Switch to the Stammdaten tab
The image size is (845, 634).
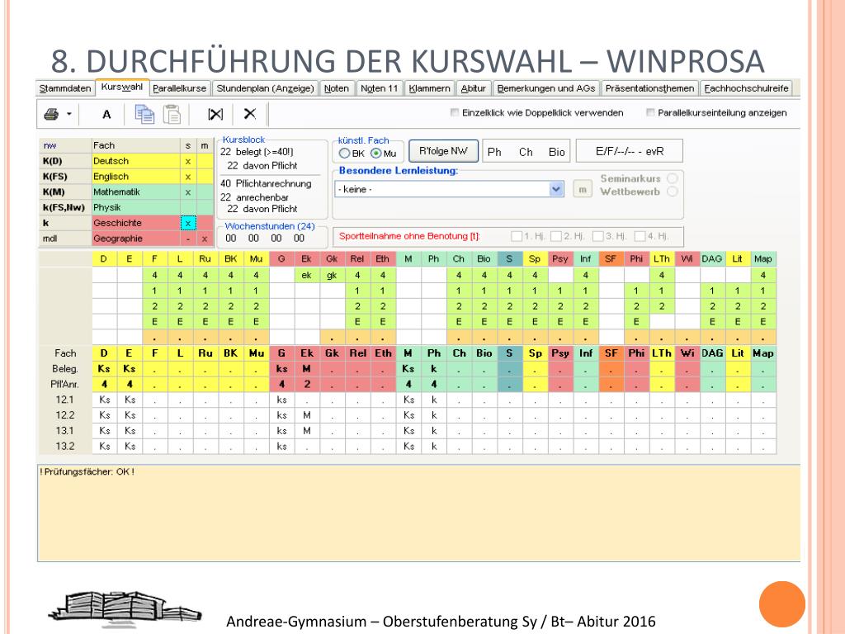(x=65, y=88)
